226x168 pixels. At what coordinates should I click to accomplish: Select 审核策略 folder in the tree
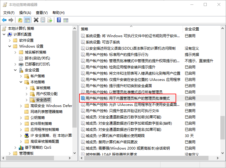(x=43, y=88)
